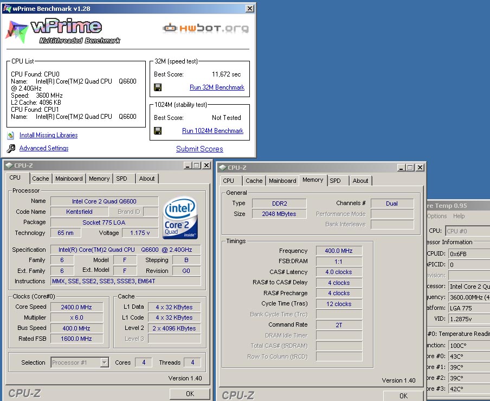Click the wrench Advanced Settings icon
Viewport: 490px width, 401px height.
(x=11, y=148)
